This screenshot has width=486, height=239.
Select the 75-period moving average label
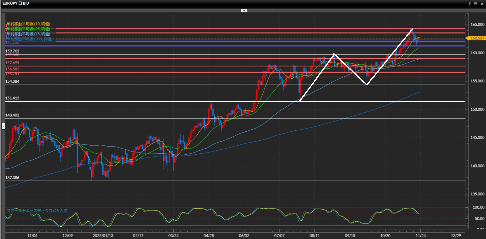[x=28, y=34]
